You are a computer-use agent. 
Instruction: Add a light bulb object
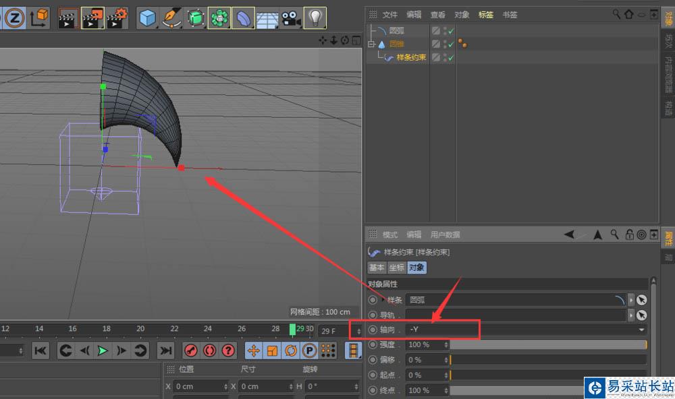pyautogui.click(x=315, y=18)
